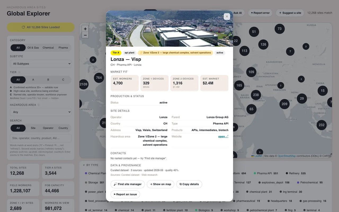
Task: Click info icon next to Tier
Action: (19, 72)
